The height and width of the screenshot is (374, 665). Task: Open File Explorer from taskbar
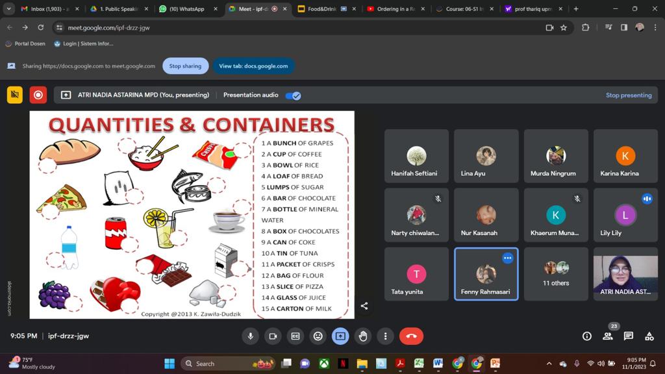(x=362, y=364)
